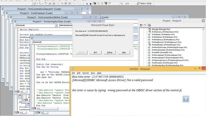Click Help in the runtime error dialog

[124, 52]
